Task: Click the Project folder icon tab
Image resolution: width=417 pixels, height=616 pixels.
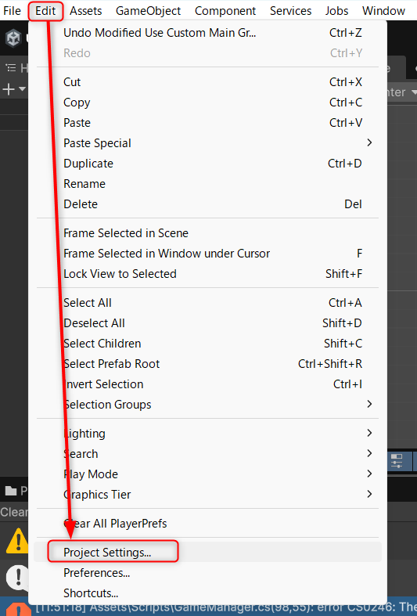Action: tap(11, 491)
